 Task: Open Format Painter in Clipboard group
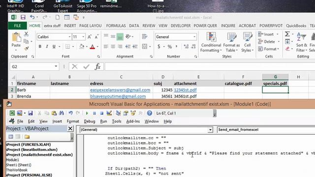(x=26, y=49)
